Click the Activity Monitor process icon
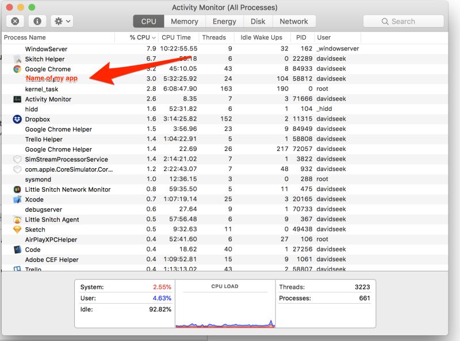The height and width of the screenshot is (341, 460). pos(17,99)
